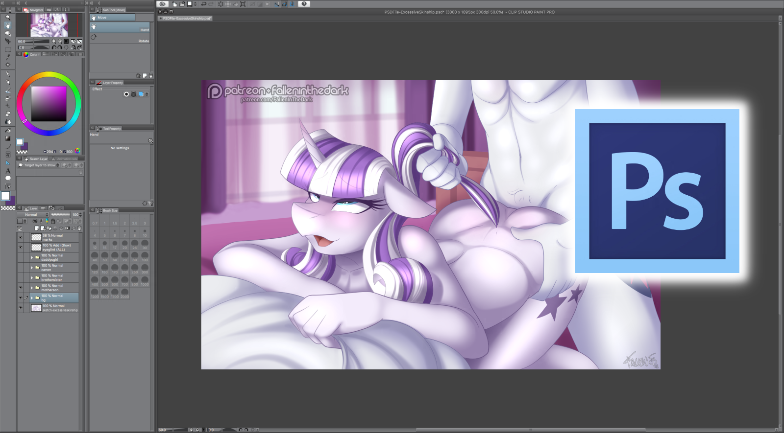This screenshot has width=784, height=433.
Task: Select the Balloon tool
Action: pos(7,178)
